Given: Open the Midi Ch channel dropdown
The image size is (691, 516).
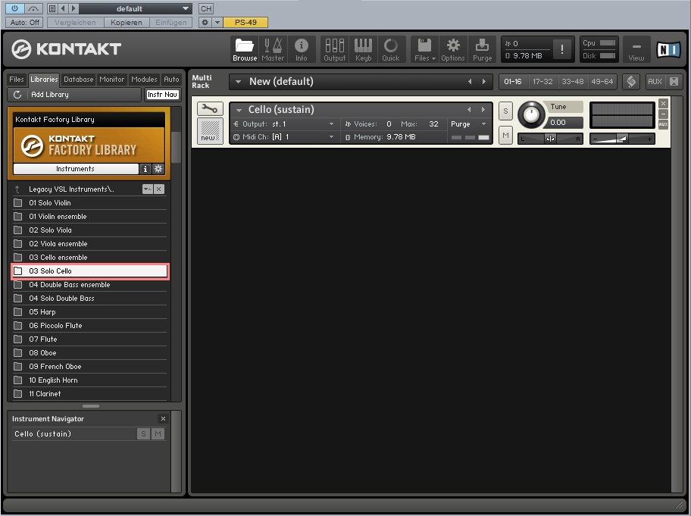Looking at the screenshot, I should tap(331, 137).
